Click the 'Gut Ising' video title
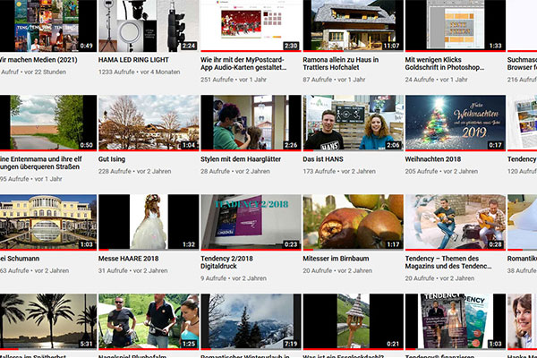The height and width of the screenshot is (358, 537). point(112,159)
